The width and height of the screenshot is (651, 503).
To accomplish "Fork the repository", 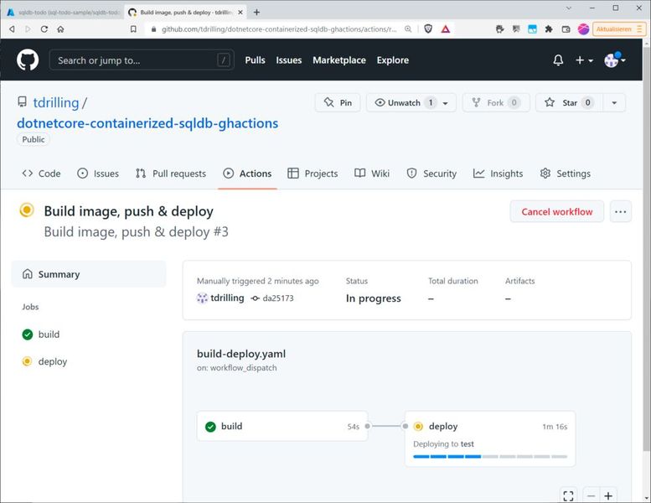I will pyautogui.click(x=496, y=102).
